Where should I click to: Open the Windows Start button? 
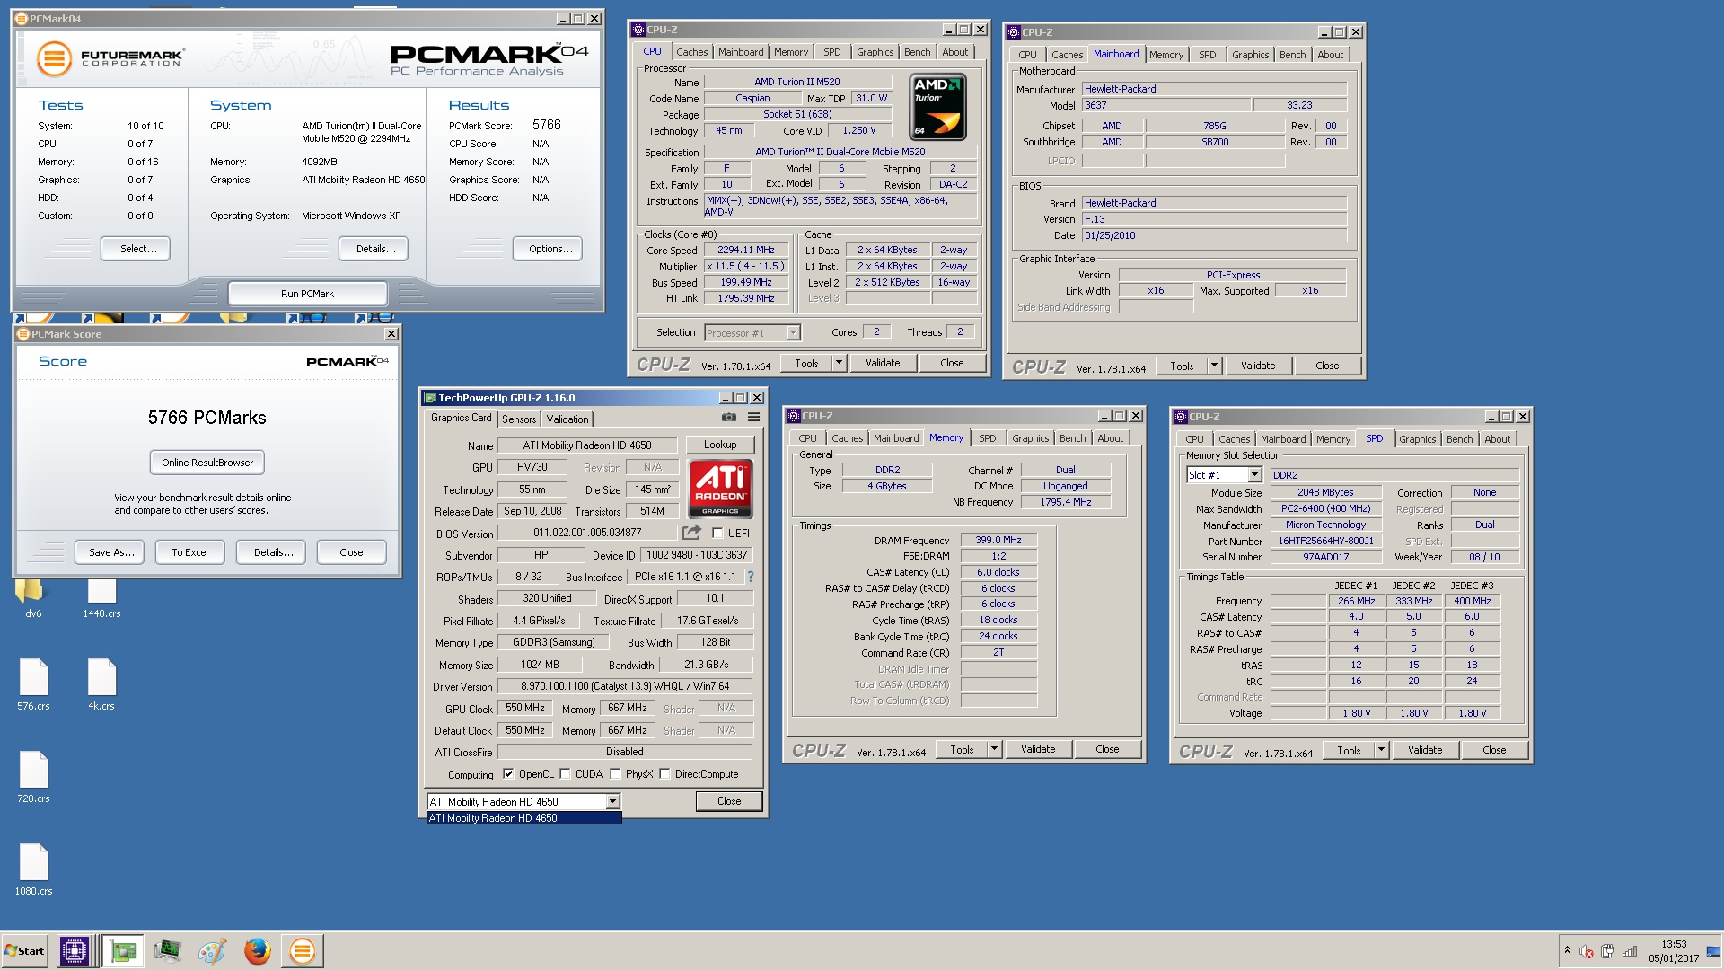pyautogui.click(x=25, y=950)
